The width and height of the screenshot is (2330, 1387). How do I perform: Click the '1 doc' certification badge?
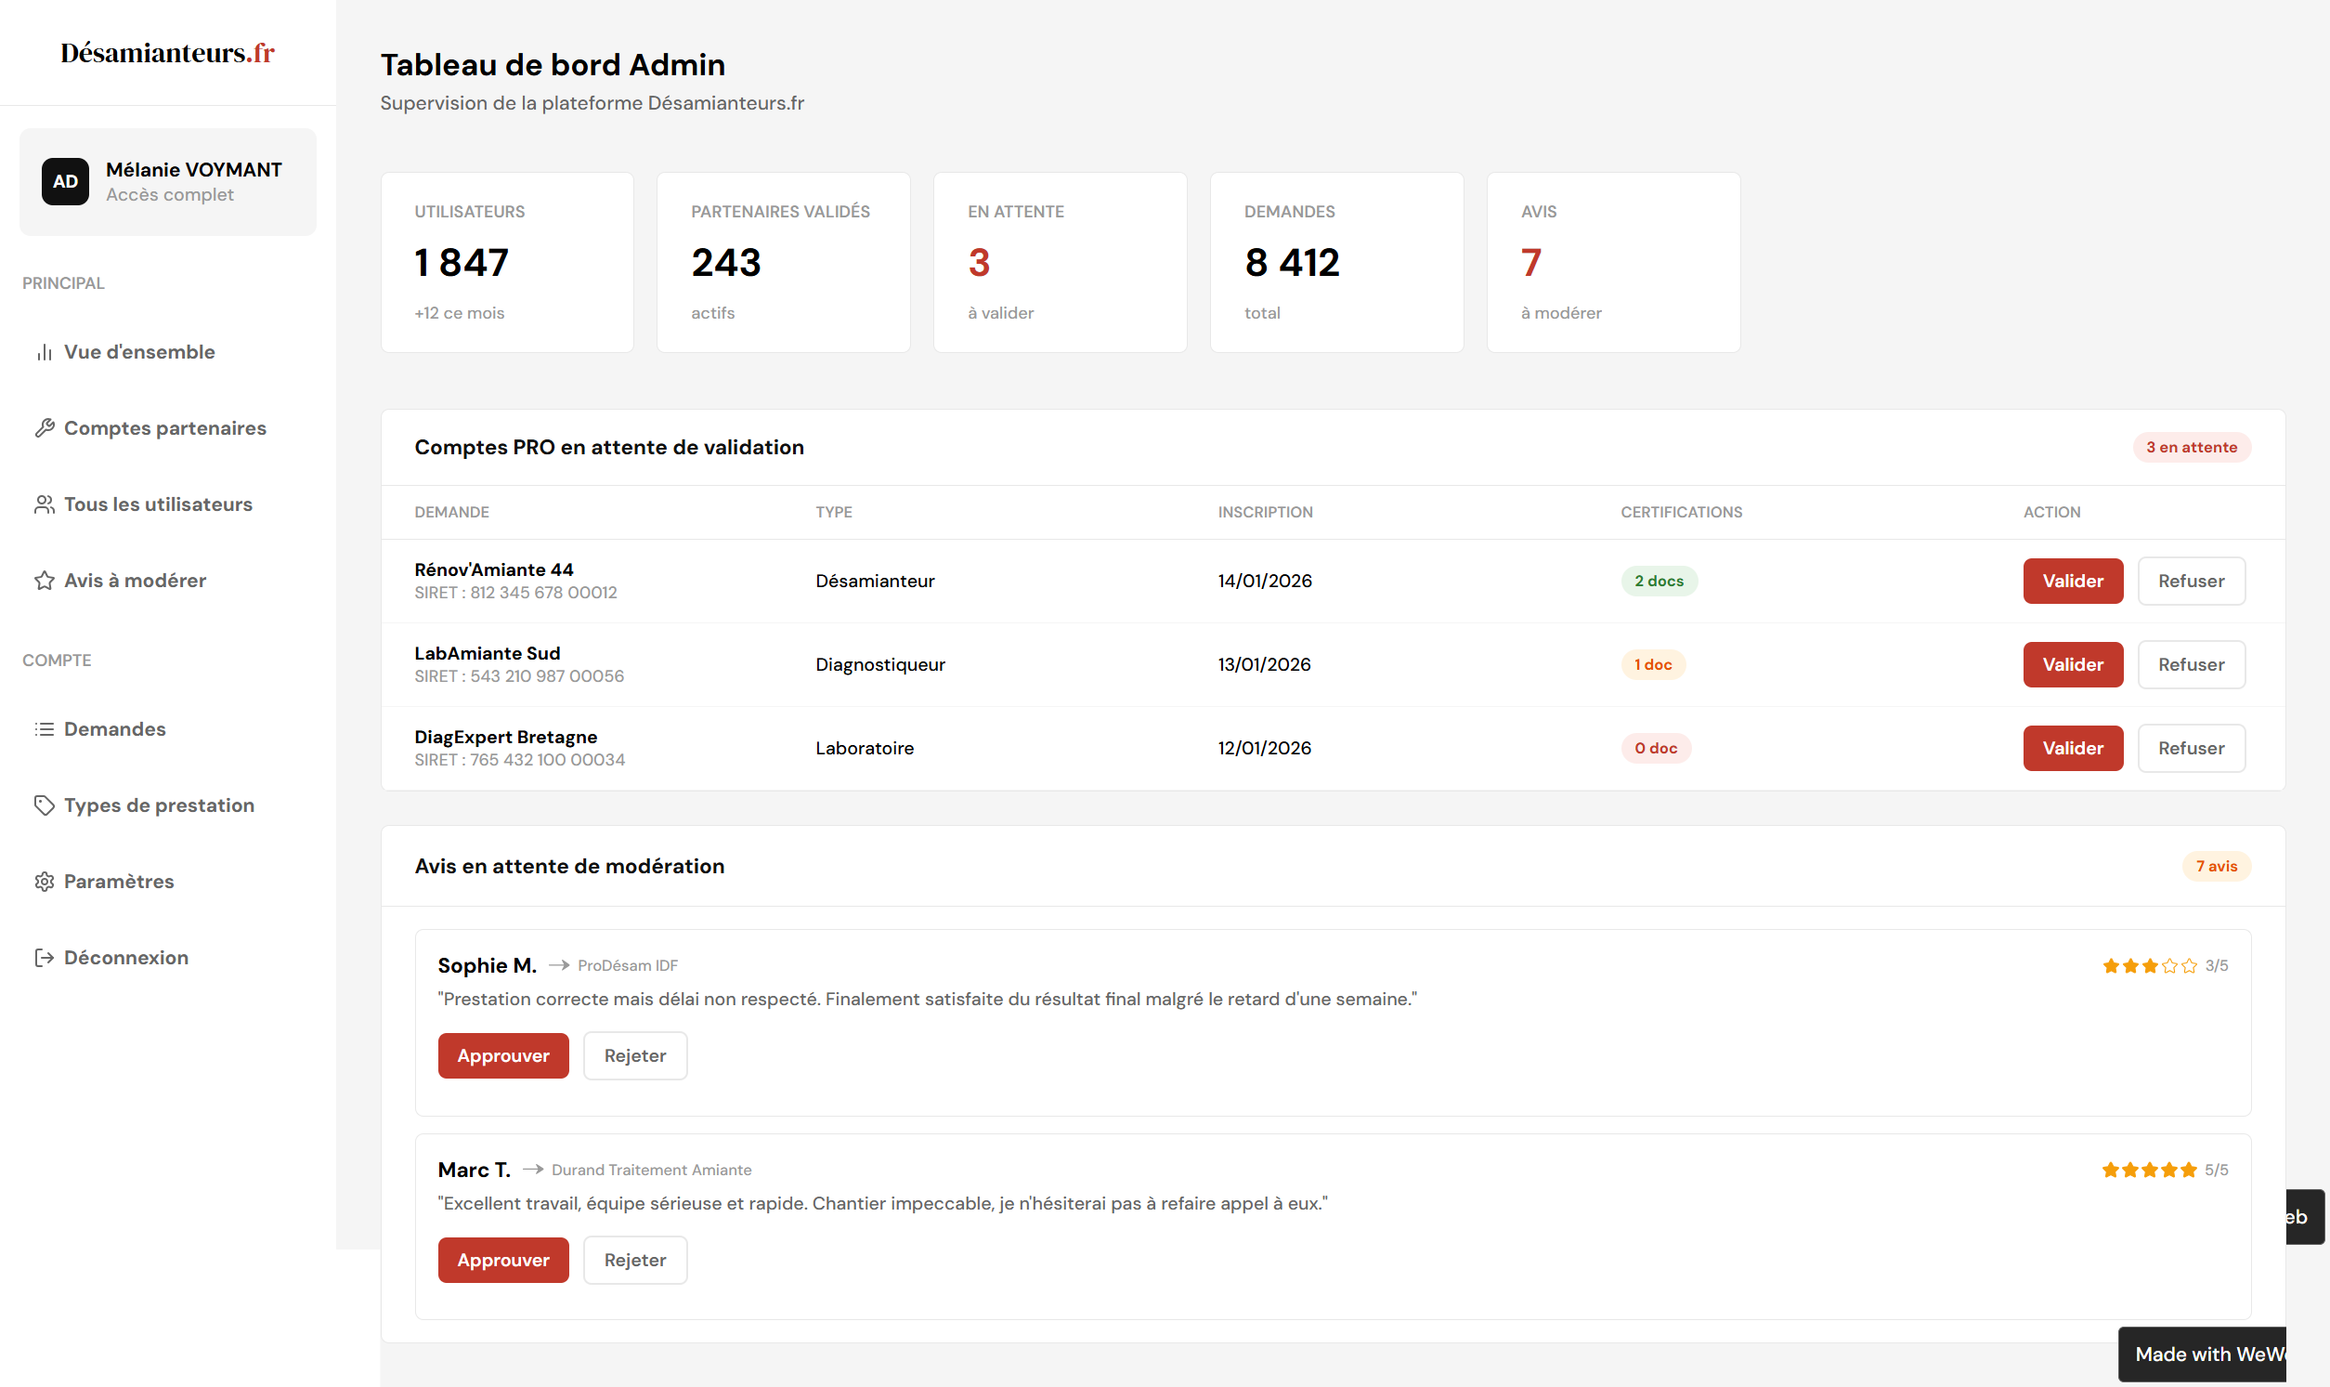pyautogui.click(x=1653, y=664)
